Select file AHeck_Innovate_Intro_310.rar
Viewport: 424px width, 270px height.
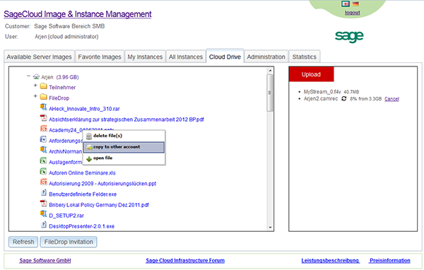(84, 109)
